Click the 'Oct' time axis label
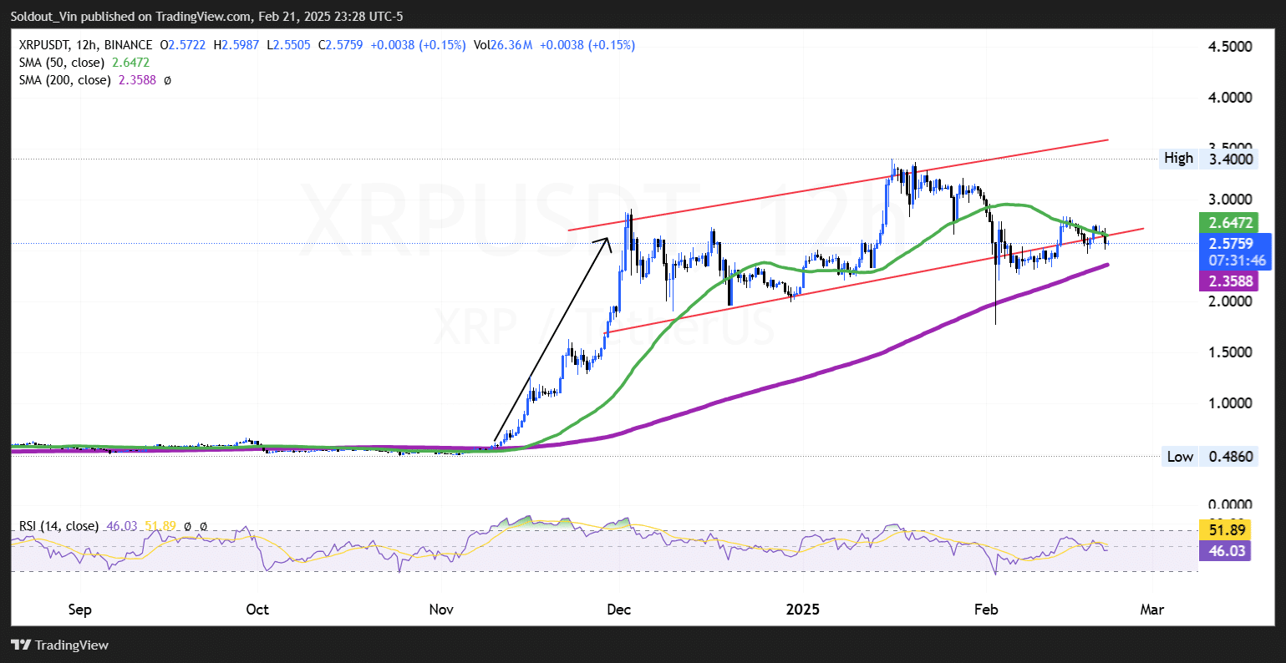Screen dimensions: 1286x663 257,610
